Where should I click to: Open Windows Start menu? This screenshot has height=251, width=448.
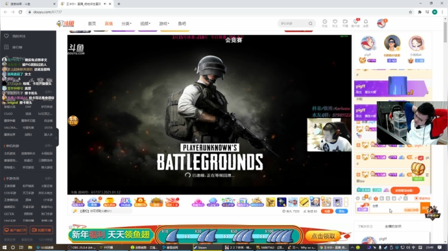[x=4, y=247]
